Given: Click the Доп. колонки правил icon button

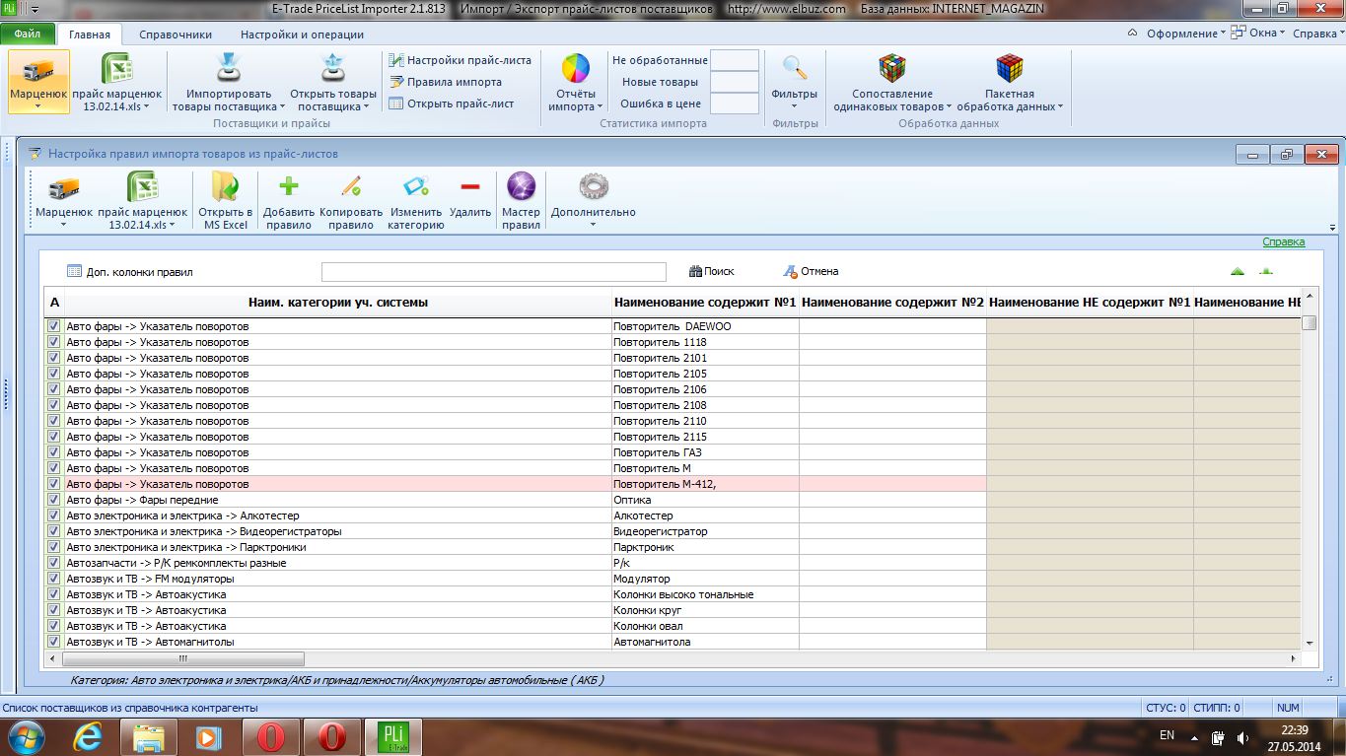Looking at the screenshot, I should pos(74,272).
